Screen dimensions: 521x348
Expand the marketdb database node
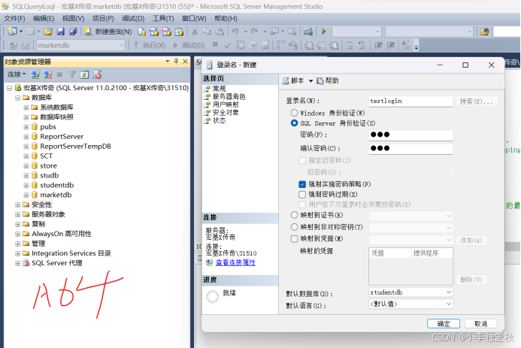(26, 195)
